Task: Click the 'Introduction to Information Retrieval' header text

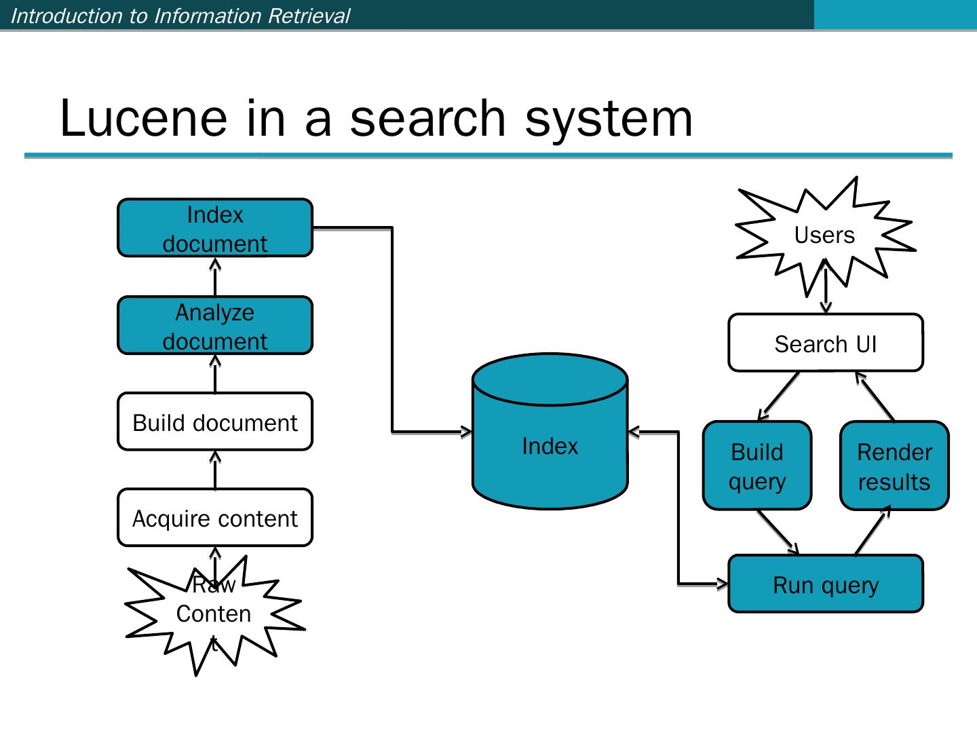Action: pyautogui.click(x=180, y=16)
